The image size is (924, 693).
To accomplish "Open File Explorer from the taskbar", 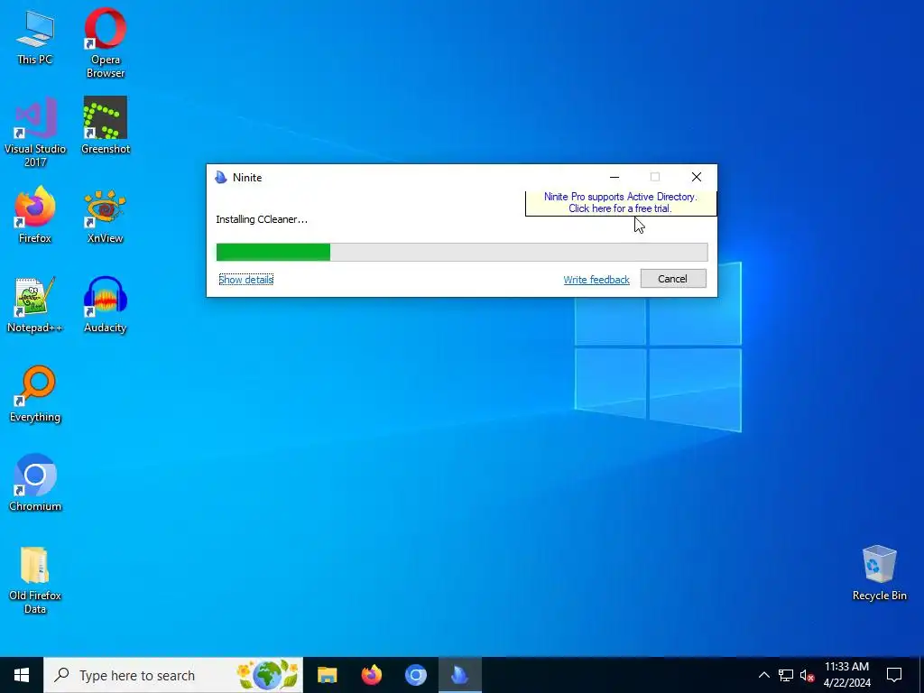I will click(x=327, y=675).
